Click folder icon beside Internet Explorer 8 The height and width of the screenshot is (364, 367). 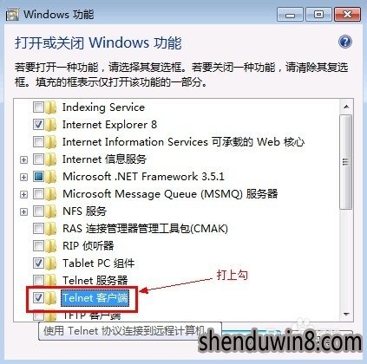coord(51,125)
